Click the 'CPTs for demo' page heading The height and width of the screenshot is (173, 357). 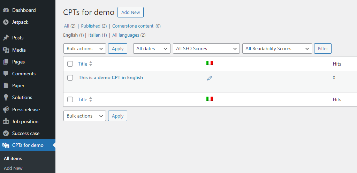89,12
